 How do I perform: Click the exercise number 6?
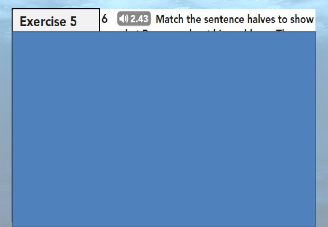click(105, 19)
